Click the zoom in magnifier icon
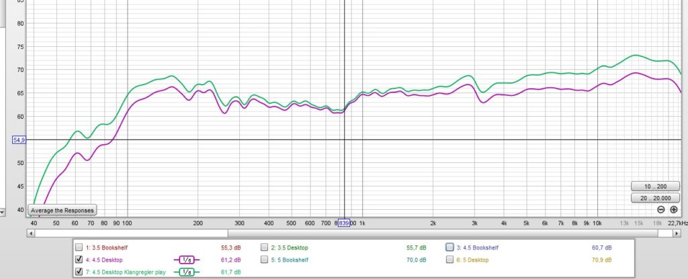The image size is (688, 279). pos(673,210)
